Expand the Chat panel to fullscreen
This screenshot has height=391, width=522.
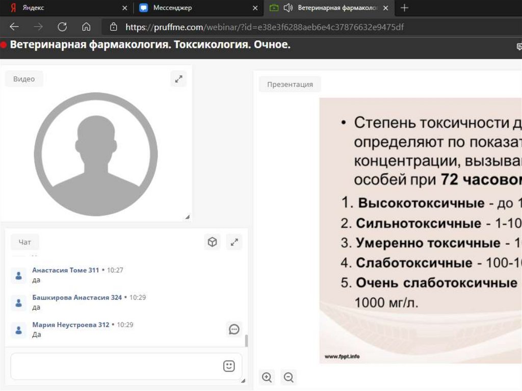234,243
